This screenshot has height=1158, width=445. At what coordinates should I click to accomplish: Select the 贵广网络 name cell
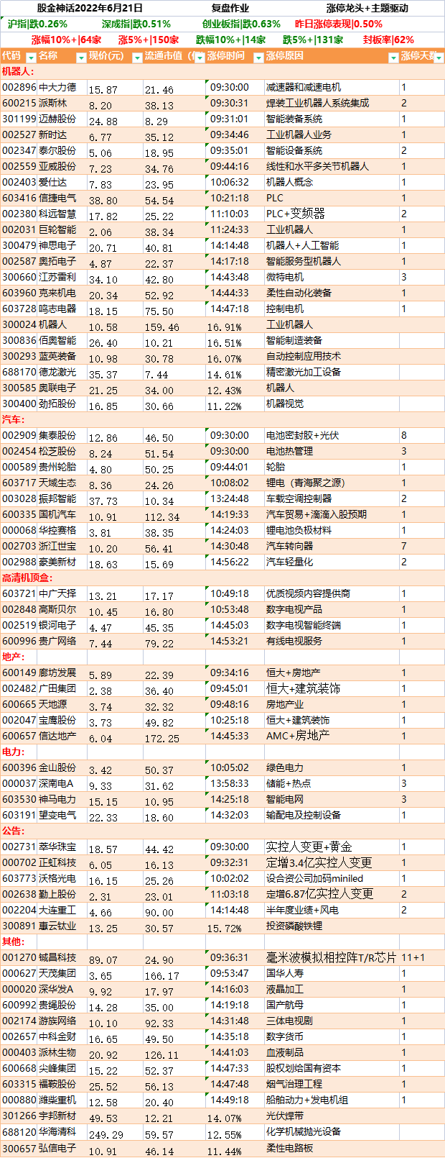pos(62,641)
